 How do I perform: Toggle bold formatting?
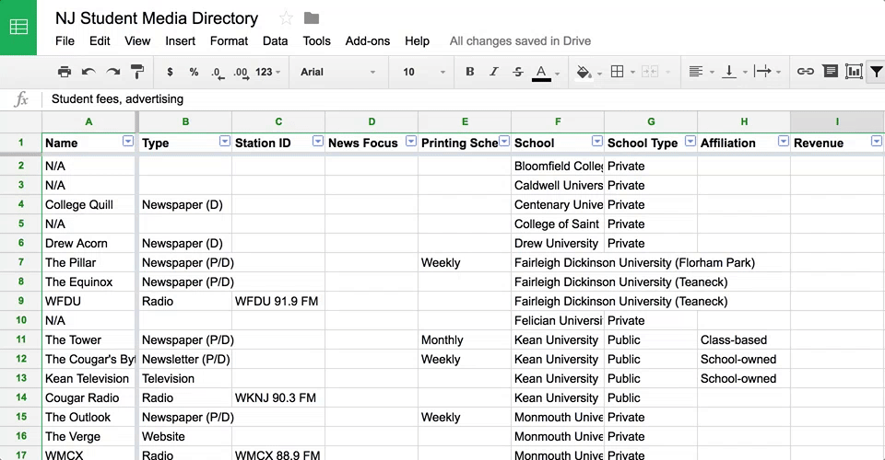point(469,72)
